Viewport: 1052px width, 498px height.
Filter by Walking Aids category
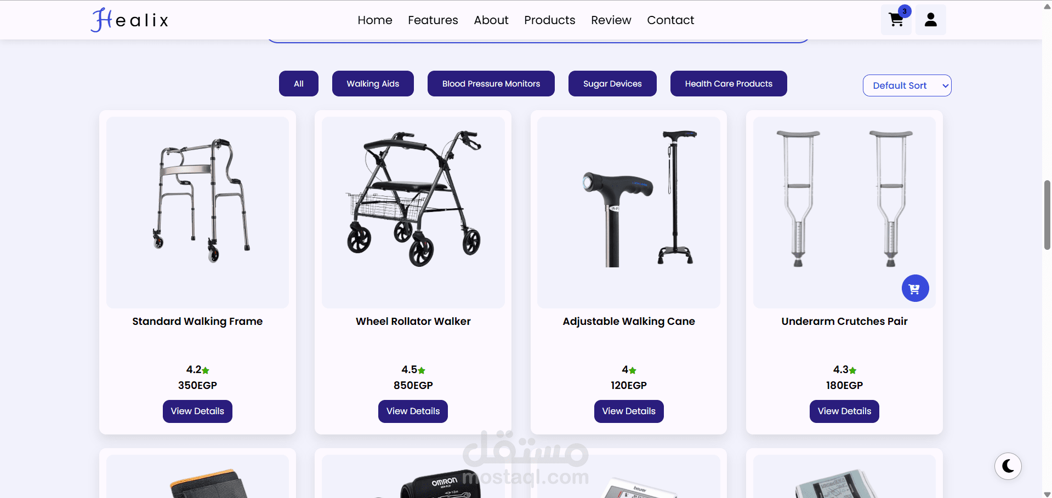click(373, 84)
